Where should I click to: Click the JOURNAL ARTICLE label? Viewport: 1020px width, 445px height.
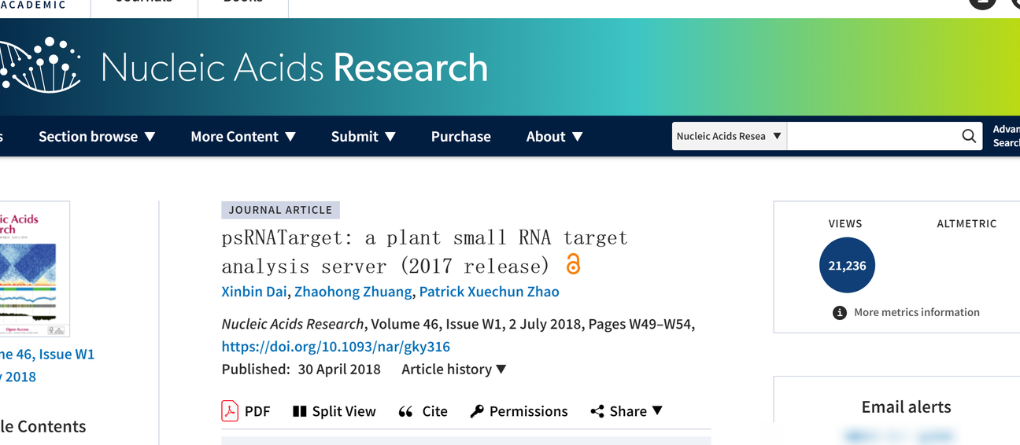click(280, 210)
